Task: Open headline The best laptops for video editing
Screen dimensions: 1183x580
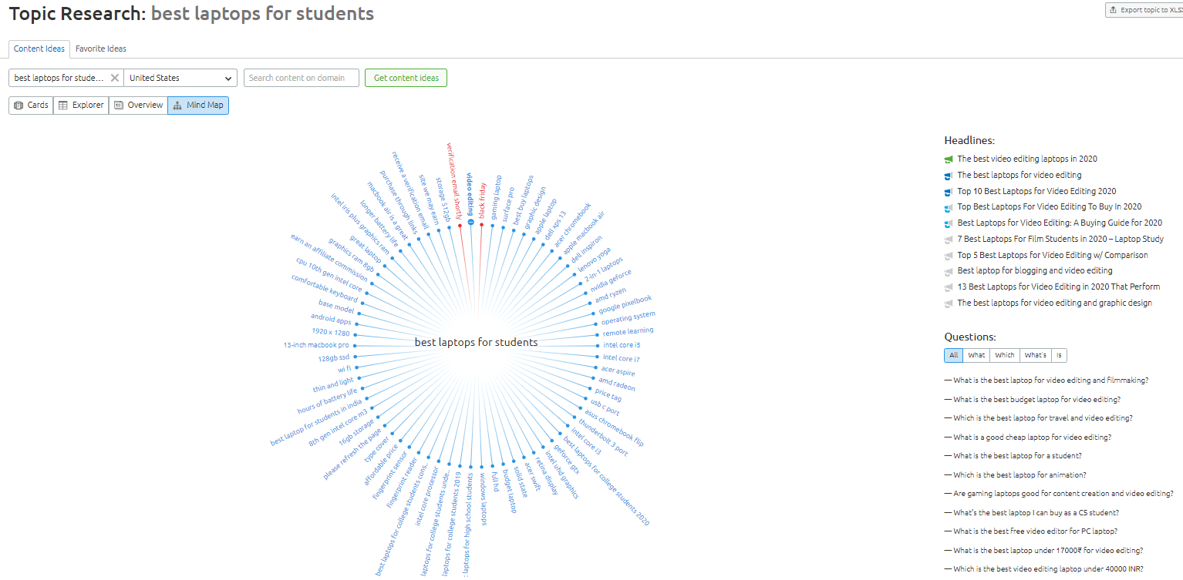Action: coord(1019,175)
